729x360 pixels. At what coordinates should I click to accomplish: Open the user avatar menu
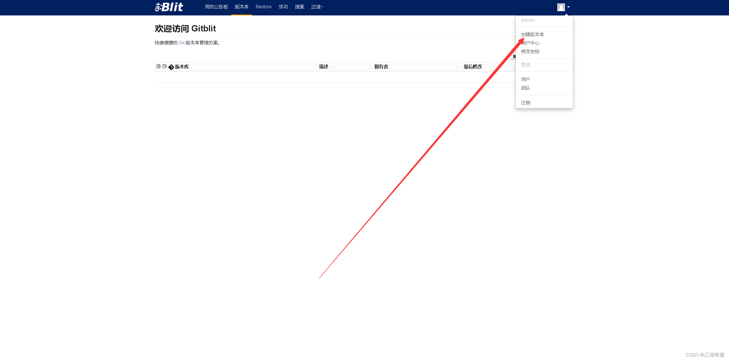pos(561,7)
